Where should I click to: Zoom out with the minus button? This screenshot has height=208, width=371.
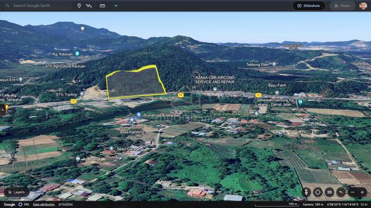tap(352, 192)
